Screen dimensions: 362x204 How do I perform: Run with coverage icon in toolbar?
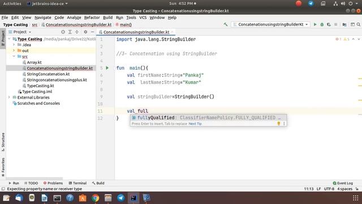point(329,24)
